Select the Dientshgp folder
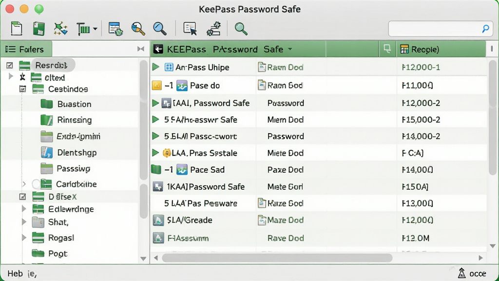 pyautogui.click(x=77, y=153)
